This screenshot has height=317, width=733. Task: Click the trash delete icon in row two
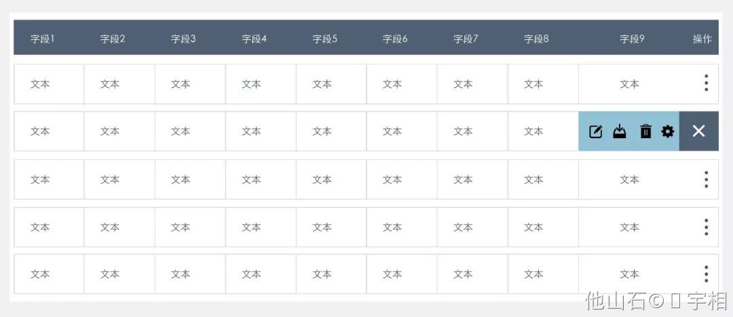click(645, 131)
